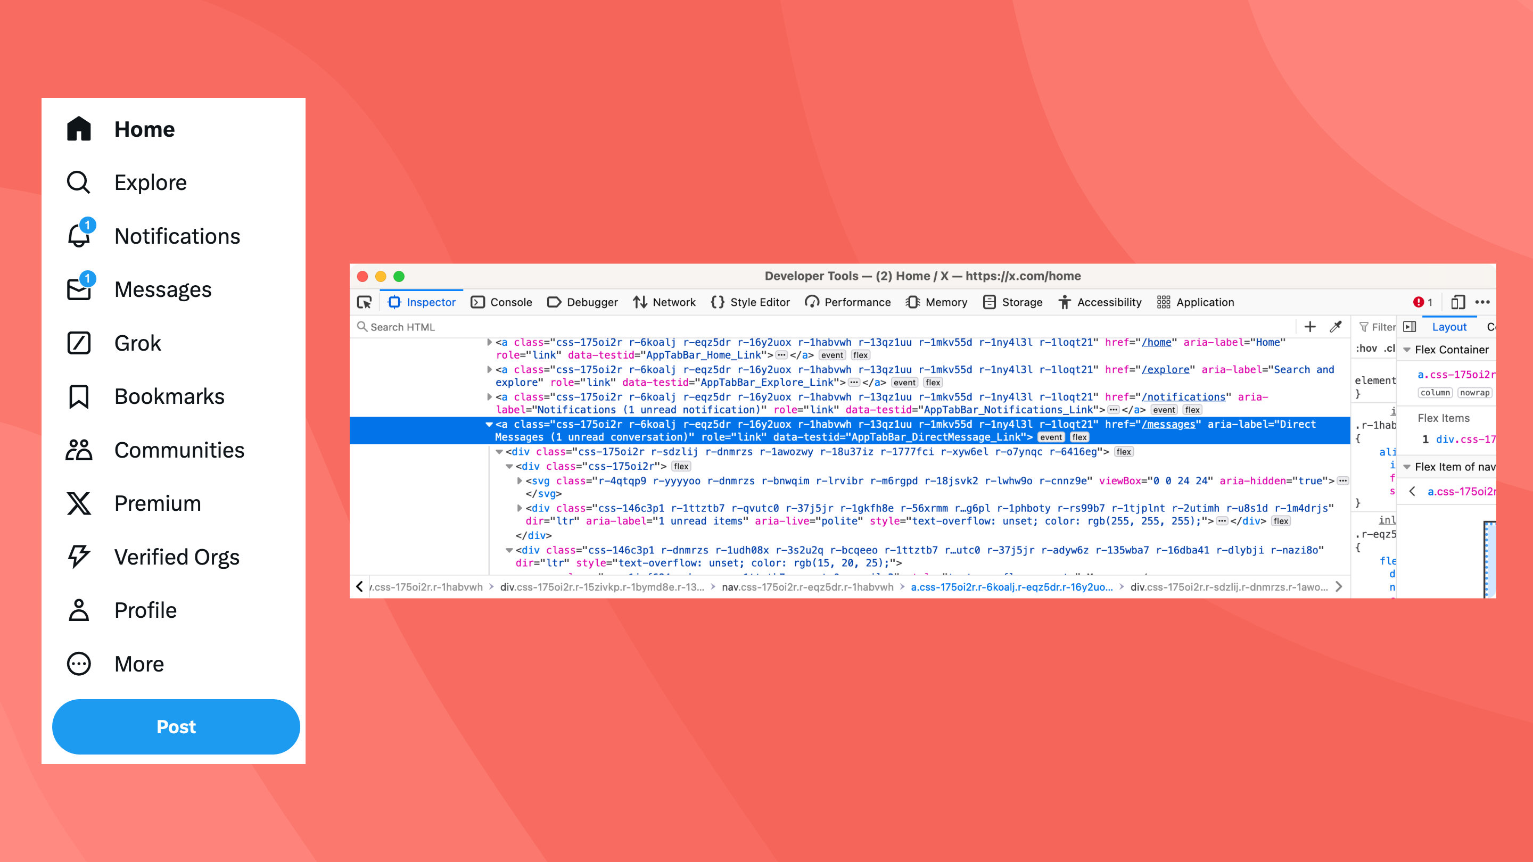Screen dimensions: 1533x862
Task: Open Notifications via the bell icon
Action: tap(79, 236)
